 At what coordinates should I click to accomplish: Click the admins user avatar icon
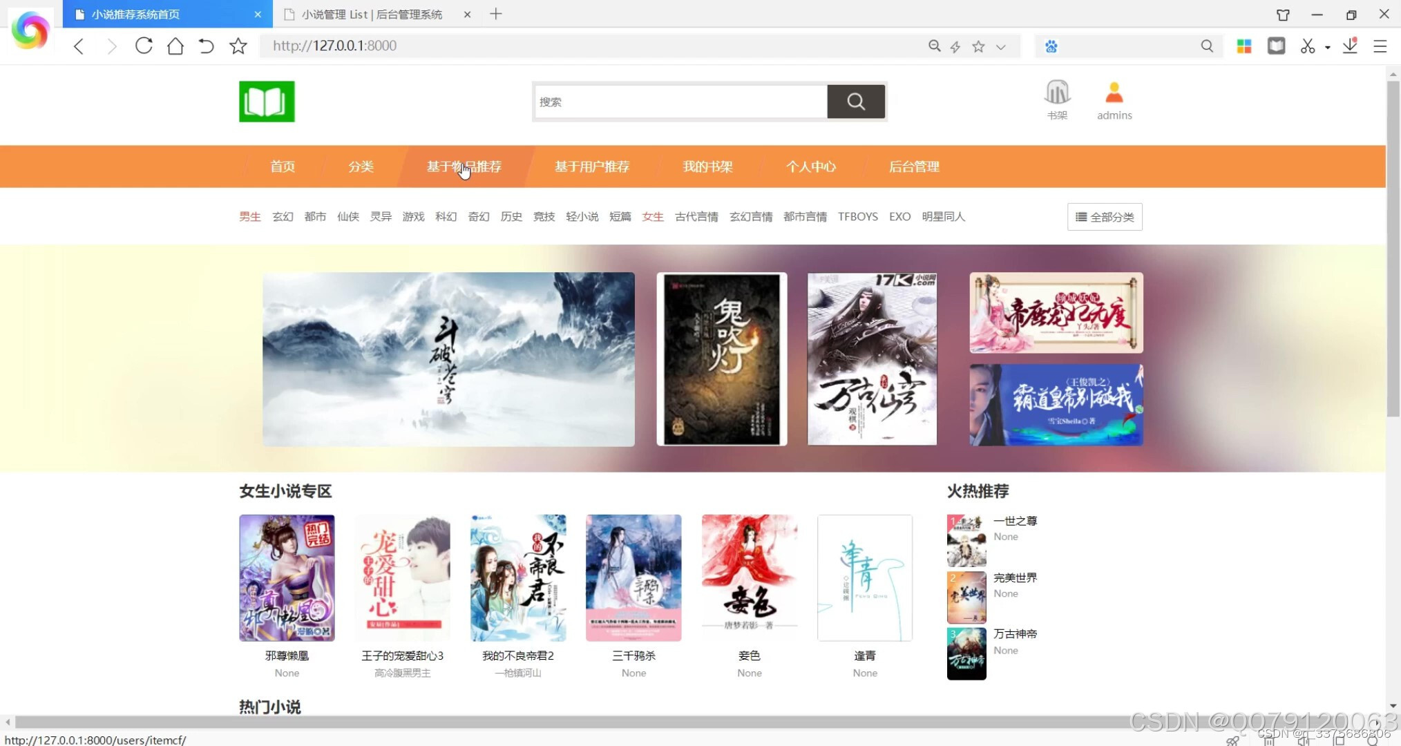1114,93
